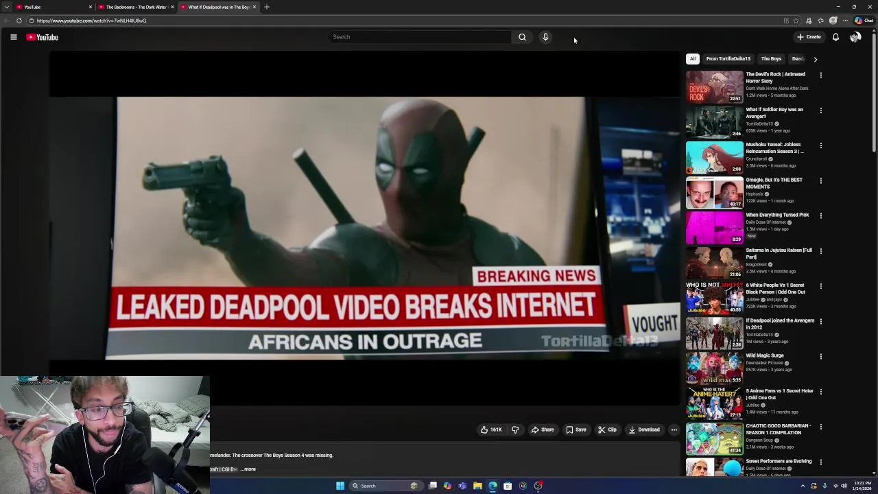Open the Create dropdown button
Image resolution: width=878 pixels, height=494 pixels.
point(809,37)
